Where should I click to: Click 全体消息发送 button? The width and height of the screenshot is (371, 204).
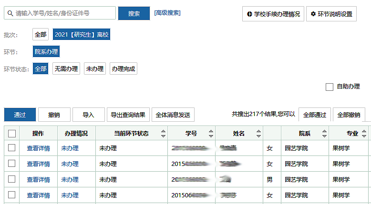coord(173,115)
